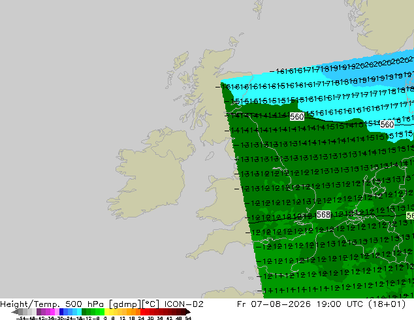Click the '19:00 UTC' time text
The height and width of the screenshot is (320, 414).
(341, 304)
